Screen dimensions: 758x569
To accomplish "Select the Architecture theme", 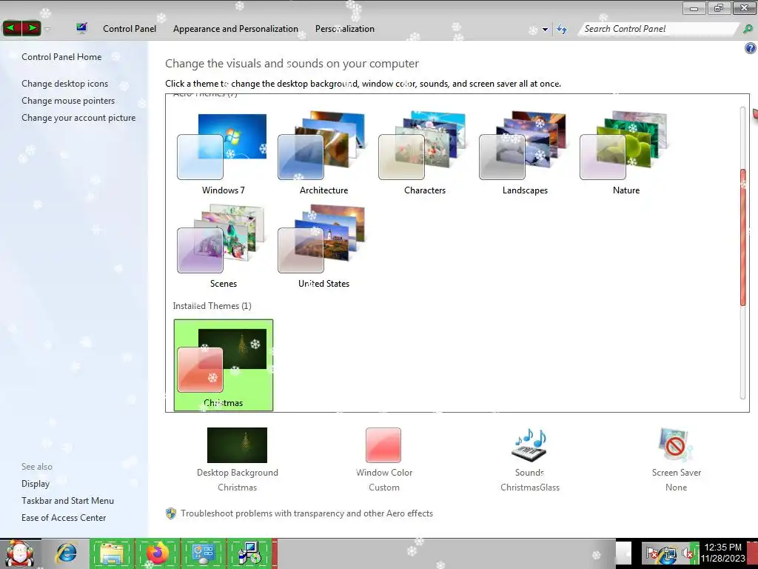I will (323, 153).
